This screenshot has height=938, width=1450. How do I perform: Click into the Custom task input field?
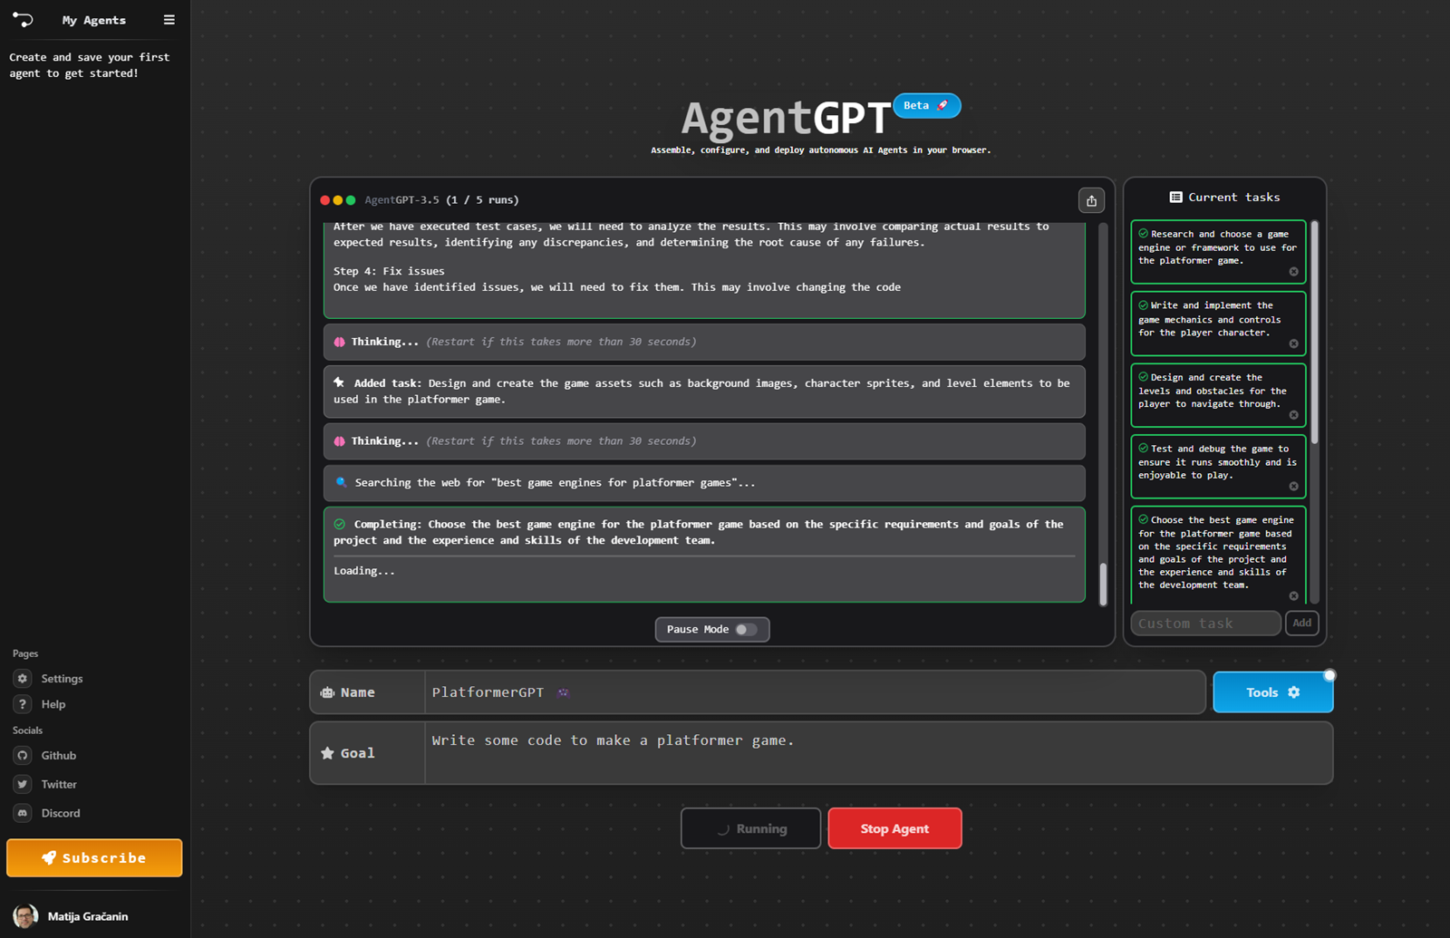click(1205, 623)
